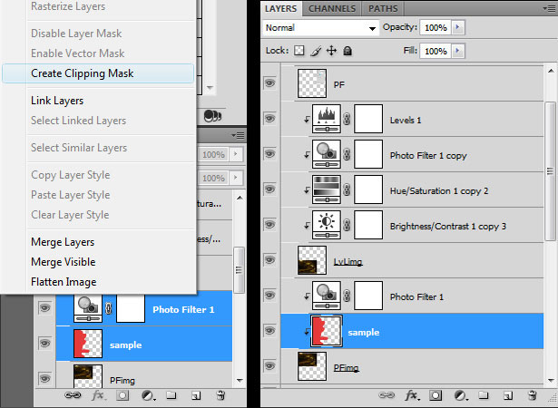Hide the LvLimg layer
The height and width of the screenshot is (408, 558).
tap(269, 259)
